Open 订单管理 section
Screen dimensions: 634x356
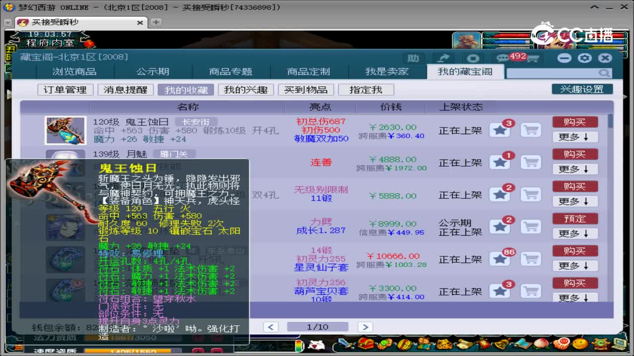65,90
